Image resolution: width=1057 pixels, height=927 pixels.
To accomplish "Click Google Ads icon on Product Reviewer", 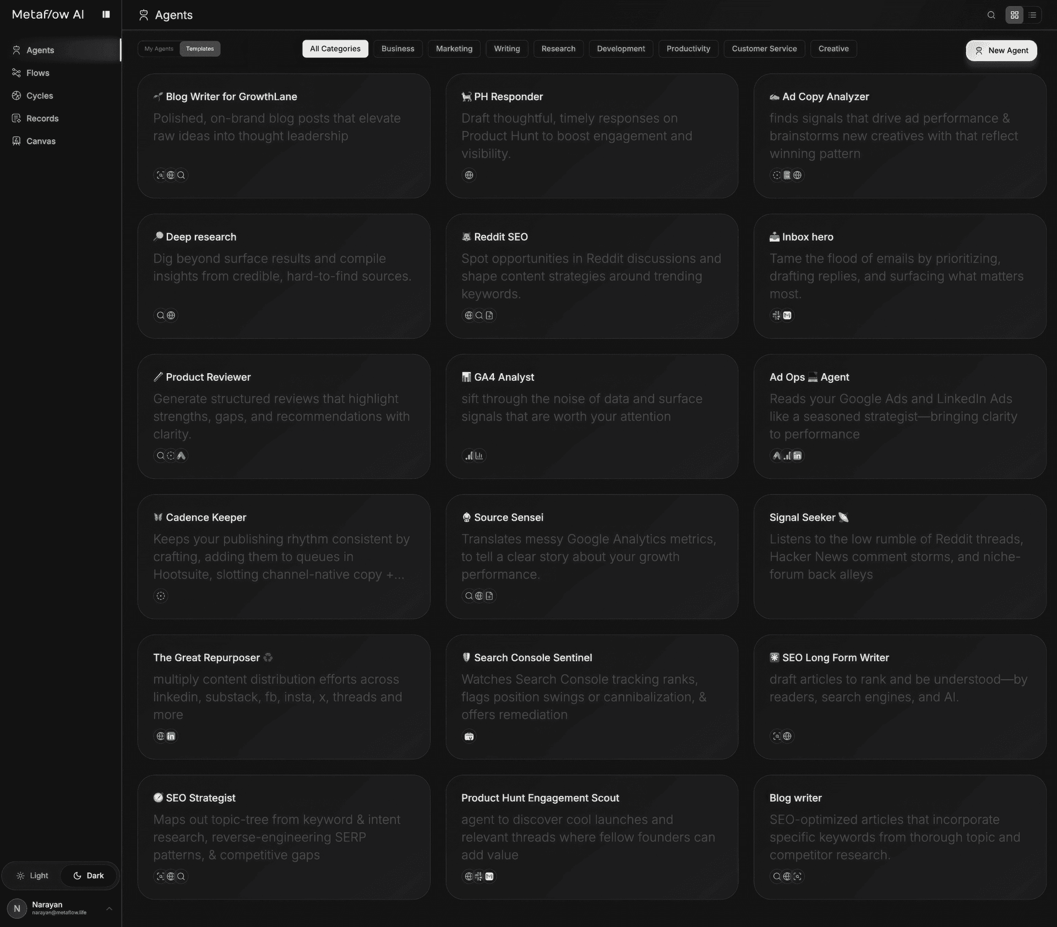I will [181, 456].
